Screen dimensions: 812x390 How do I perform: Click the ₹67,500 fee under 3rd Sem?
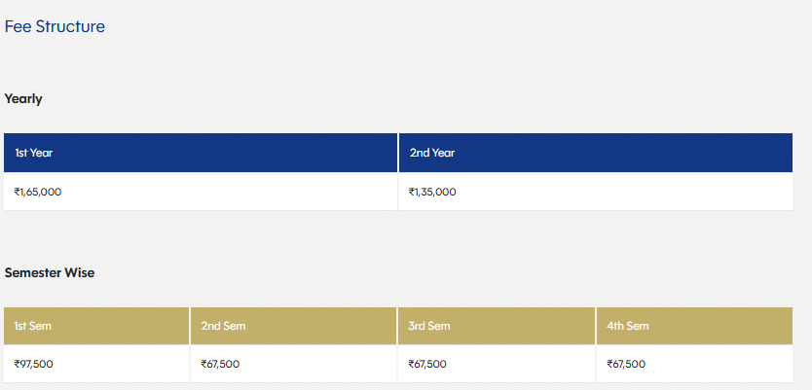point(428,365)
